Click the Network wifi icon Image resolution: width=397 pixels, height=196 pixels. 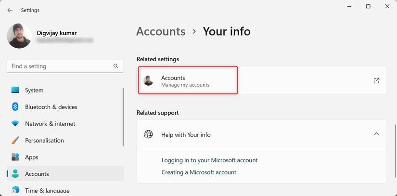[15, 124]
